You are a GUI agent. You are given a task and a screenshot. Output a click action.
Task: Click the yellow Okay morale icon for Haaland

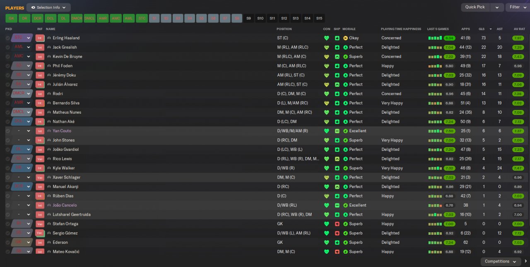click(345, 38)
